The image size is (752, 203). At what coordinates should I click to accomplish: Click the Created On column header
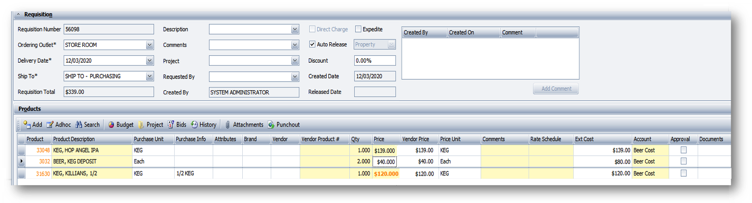tap(474, 32)
